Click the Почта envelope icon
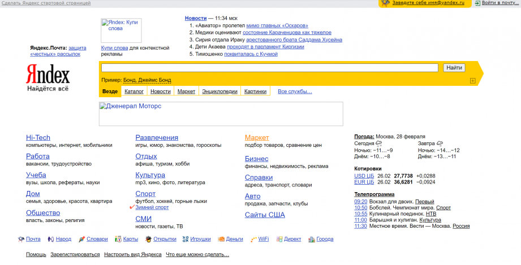Viewport: 521px width, 265px height. pyautogui.click(x=21, y=239)
